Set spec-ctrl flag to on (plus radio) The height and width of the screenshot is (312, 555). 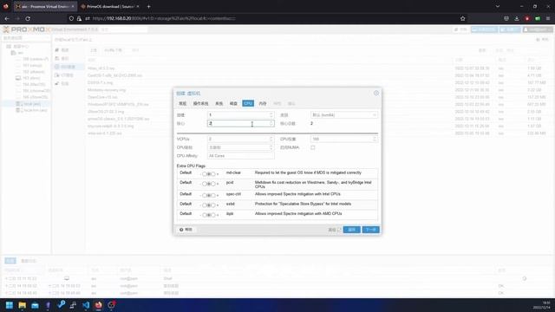pos(213,195)
